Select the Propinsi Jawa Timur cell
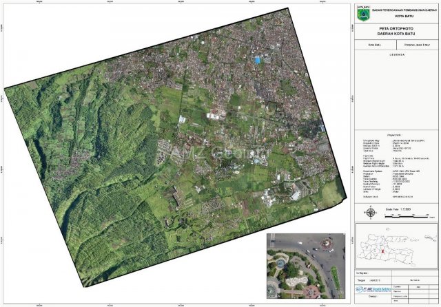The image size is (441, 307). coord(418,45)
